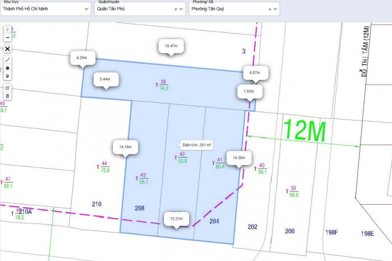Viewport: 392px width, 261px height.
Task: Click house number 198E on map
Action: (367, 234)
